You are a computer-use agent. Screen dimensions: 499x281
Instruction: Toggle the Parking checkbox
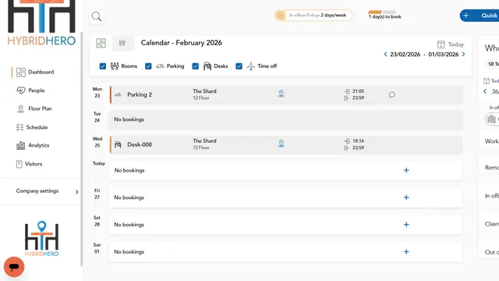click(148, 66)
